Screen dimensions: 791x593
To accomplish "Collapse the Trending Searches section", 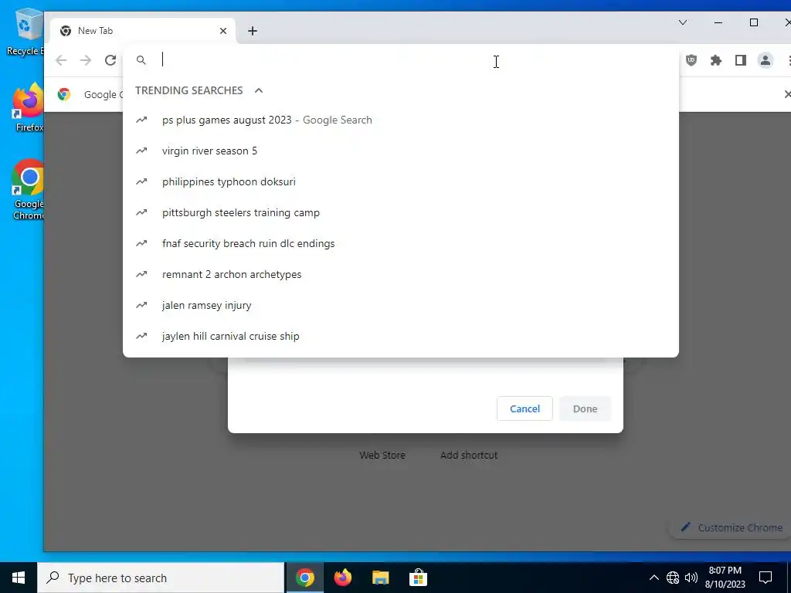I will (259, 90).
